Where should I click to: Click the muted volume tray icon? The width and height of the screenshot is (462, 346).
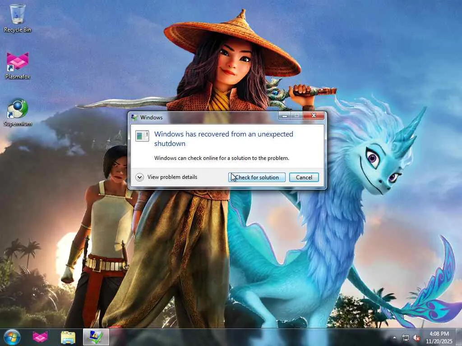(x=416, y=338)
